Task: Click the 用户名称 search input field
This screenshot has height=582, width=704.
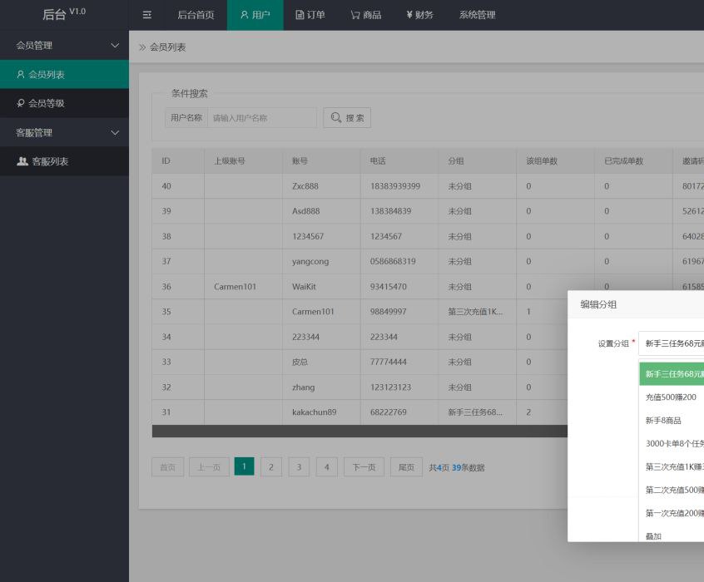Action: tap(262, 118)
